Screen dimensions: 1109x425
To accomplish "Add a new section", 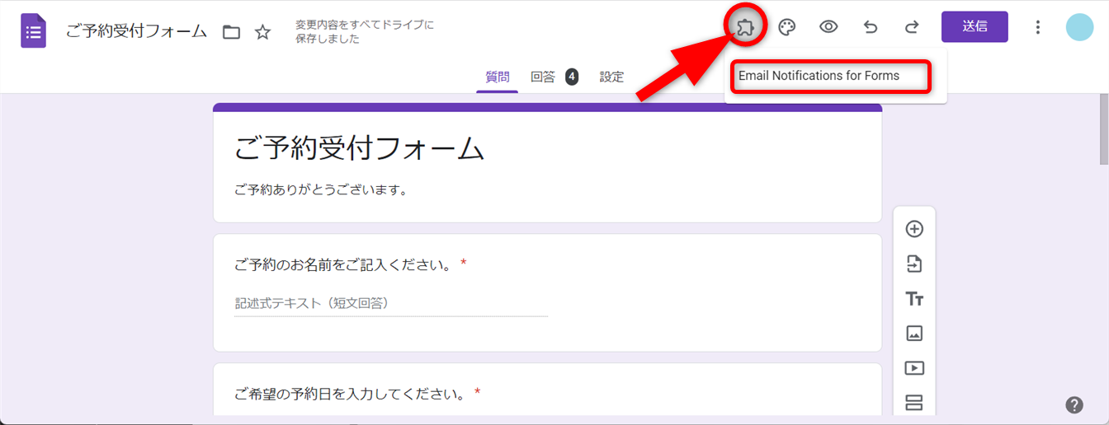I will point(914,403).
